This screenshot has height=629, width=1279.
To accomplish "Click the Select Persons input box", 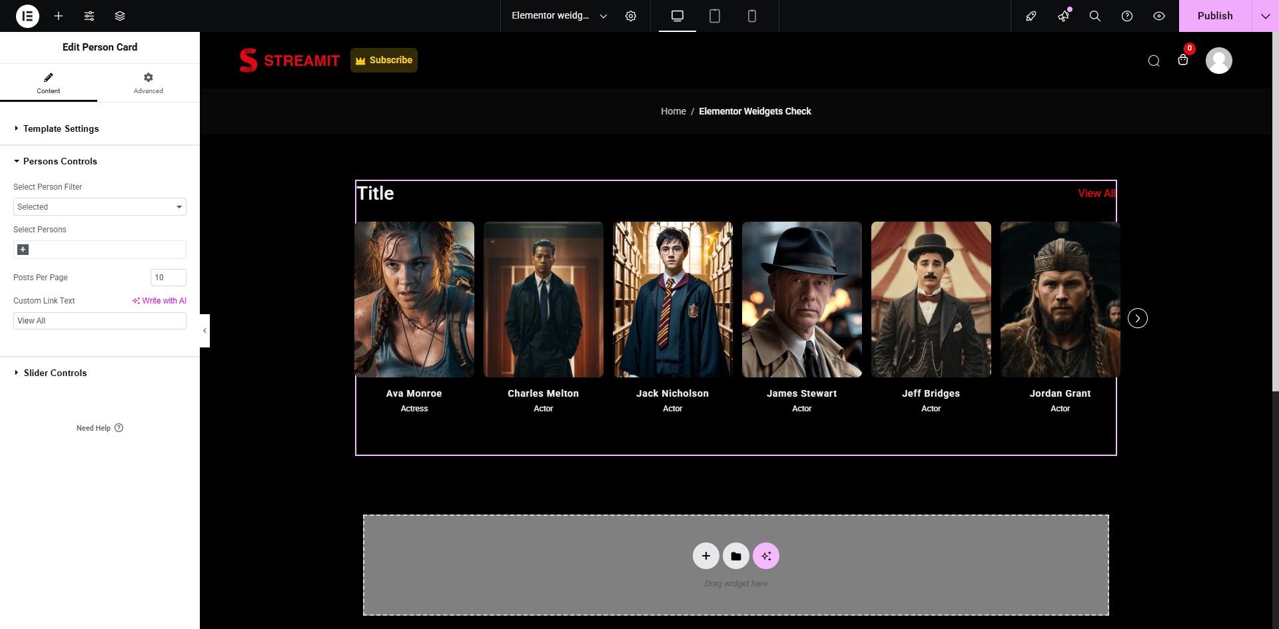I will (100, 250).
